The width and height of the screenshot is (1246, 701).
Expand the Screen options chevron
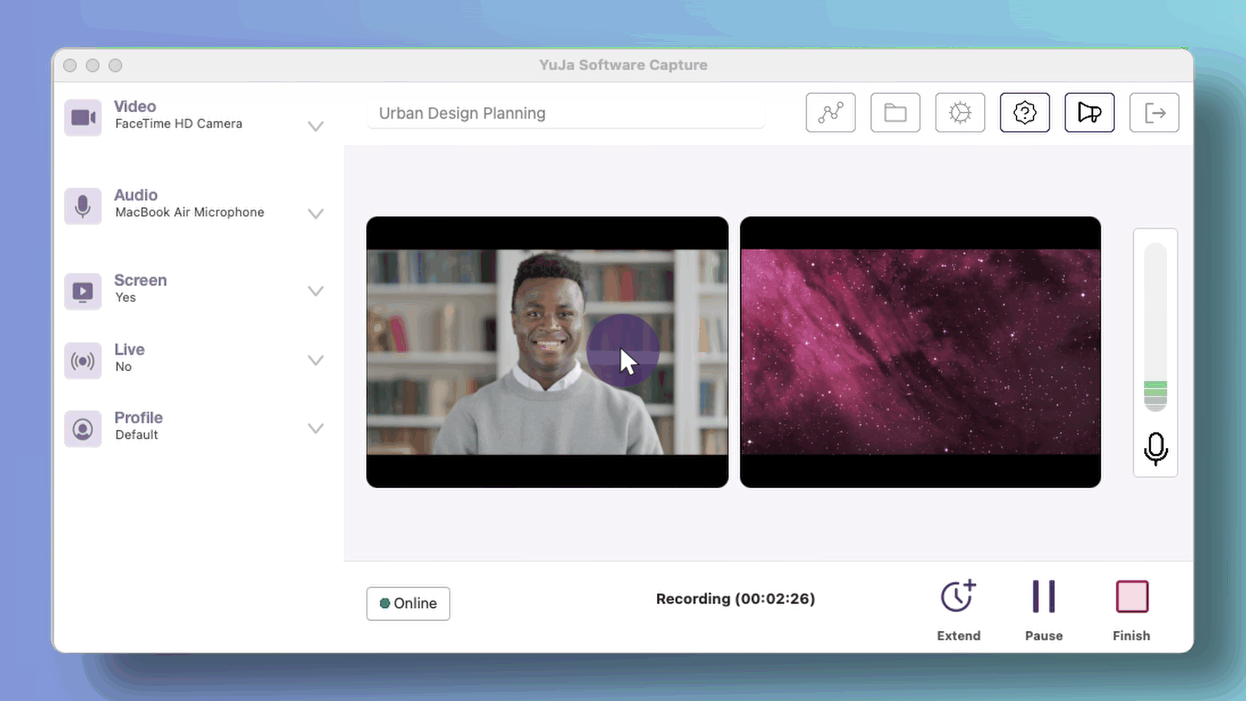click(x=315, y=291)
